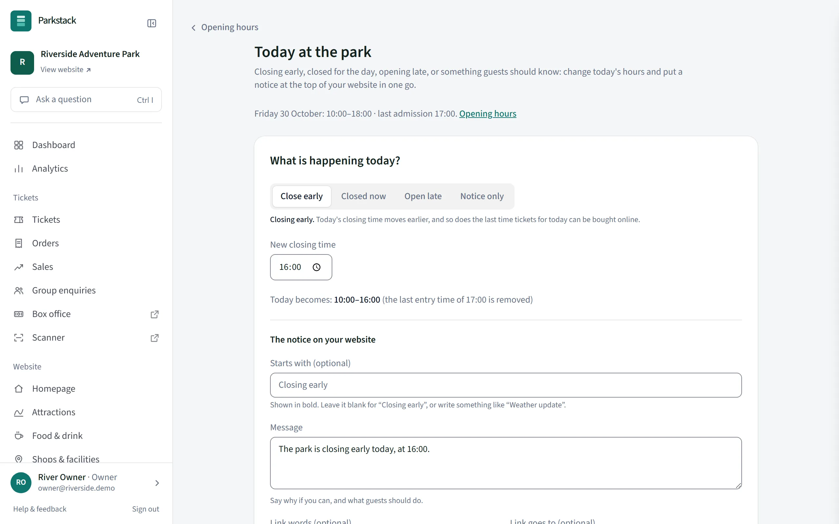Screen dimensions: 839x524
Task: Open Scanner external link icon
Action: tap(155, 338)
